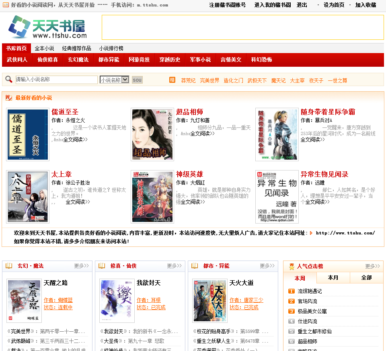The image size is (386, 351).
Task: Click 状态: 已完成 under 我欲封天
Action: (x=151, y=308)
